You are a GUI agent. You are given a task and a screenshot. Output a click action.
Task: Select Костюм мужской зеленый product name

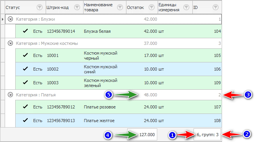[x=101, y=83]
